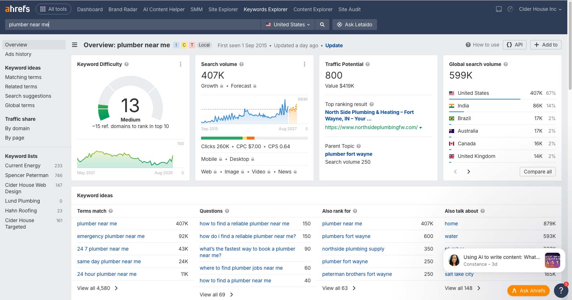This screenshot has width=572, height=300.
Task: Open Dashboard in top navigation
Action: [x=90, y=9]
